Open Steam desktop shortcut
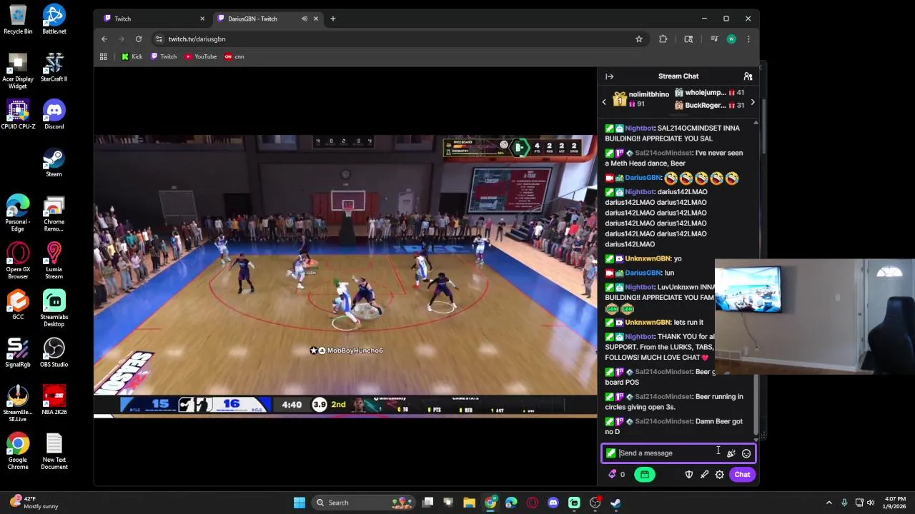Image resolution: width=915 pixels, height=514 pixels. pos(54,162)
